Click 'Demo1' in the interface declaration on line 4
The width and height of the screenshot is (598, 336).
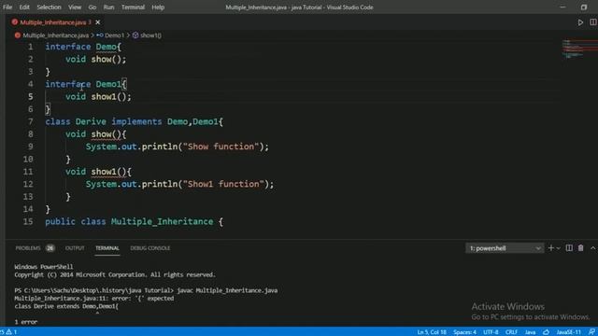pos(108,84)
